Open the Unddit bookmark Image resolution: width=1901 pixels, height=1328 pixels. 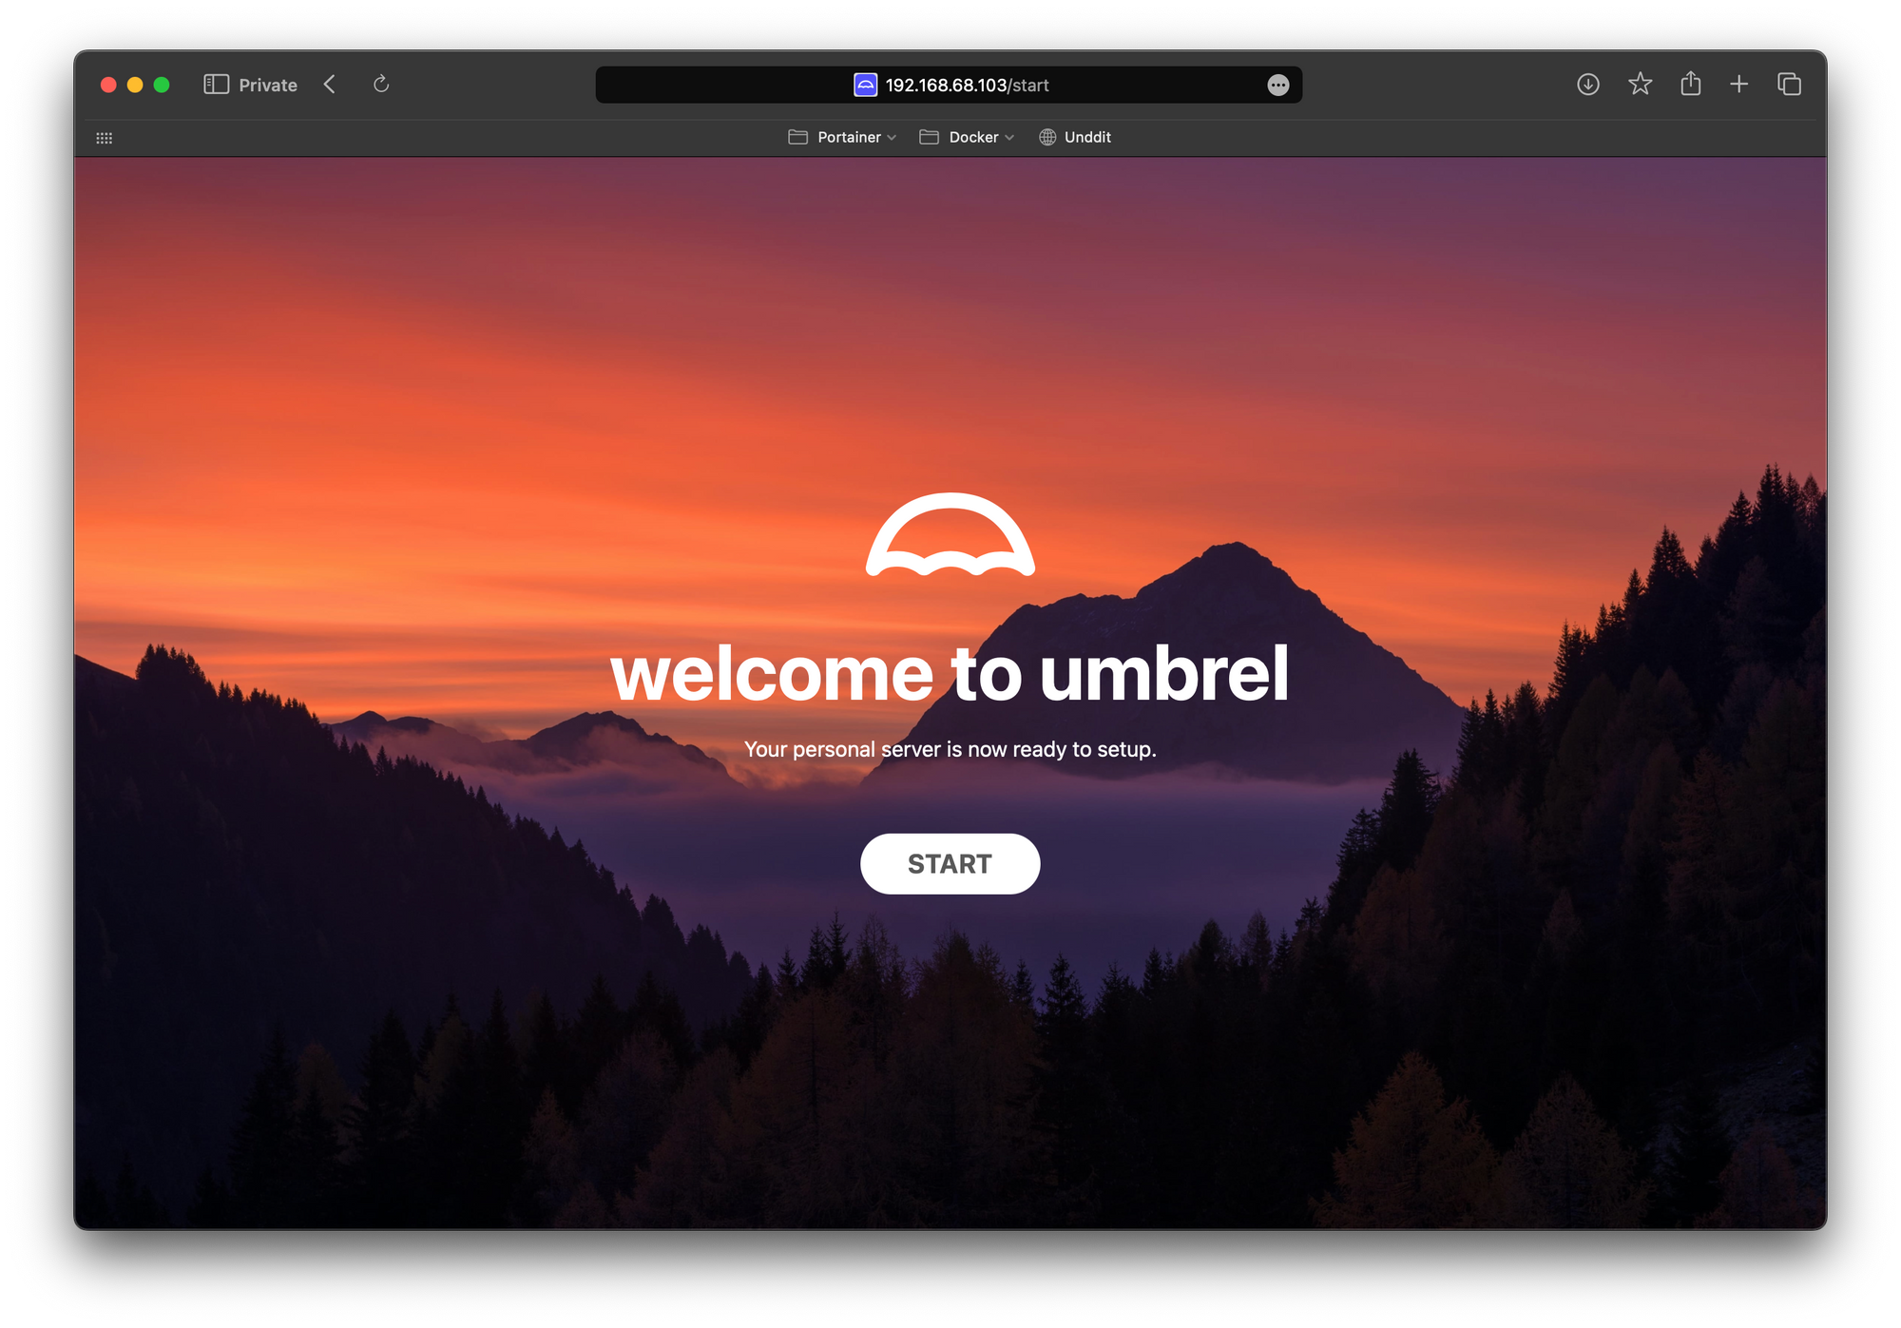coord(1075,137)
